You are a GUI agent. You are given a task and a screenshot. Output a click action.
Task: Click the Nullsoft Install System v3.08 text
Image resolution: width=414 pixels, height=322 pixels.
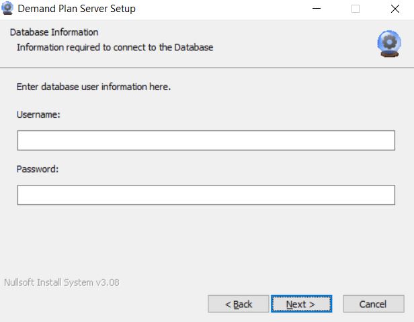[x=61, y=282]
